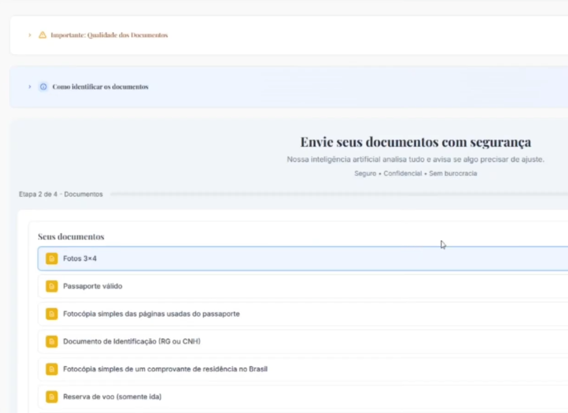Click the file icon for comprovante de residência
568x413 pixels.
[x=52, y=369]
